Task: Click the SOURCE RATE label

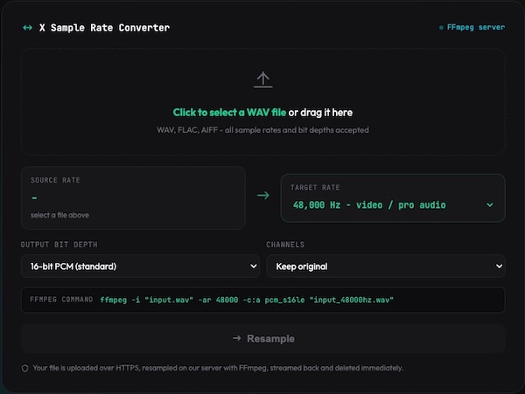Action: (x=55, y=180)
